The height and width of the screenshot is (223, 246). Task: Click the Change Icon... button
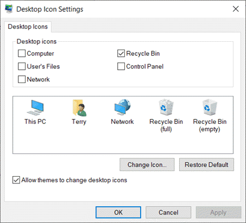tap(147, 164)
